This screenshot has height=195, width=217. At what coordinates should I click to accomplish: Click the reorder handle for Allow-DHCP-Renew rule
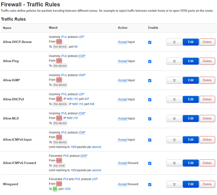coord(174,42)
